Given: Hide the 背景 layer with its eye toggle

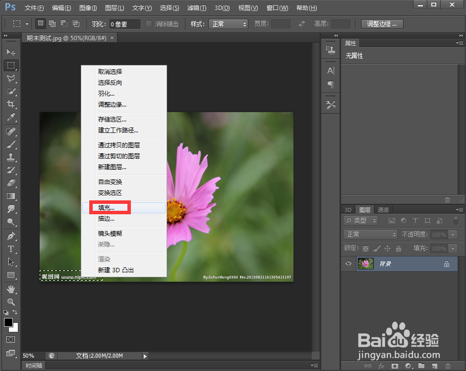Looking at the screenshot, I should tap(349, 263).
